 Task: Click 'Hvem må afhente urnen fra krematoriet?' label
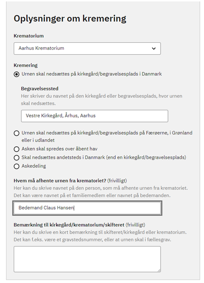point(60,180)
